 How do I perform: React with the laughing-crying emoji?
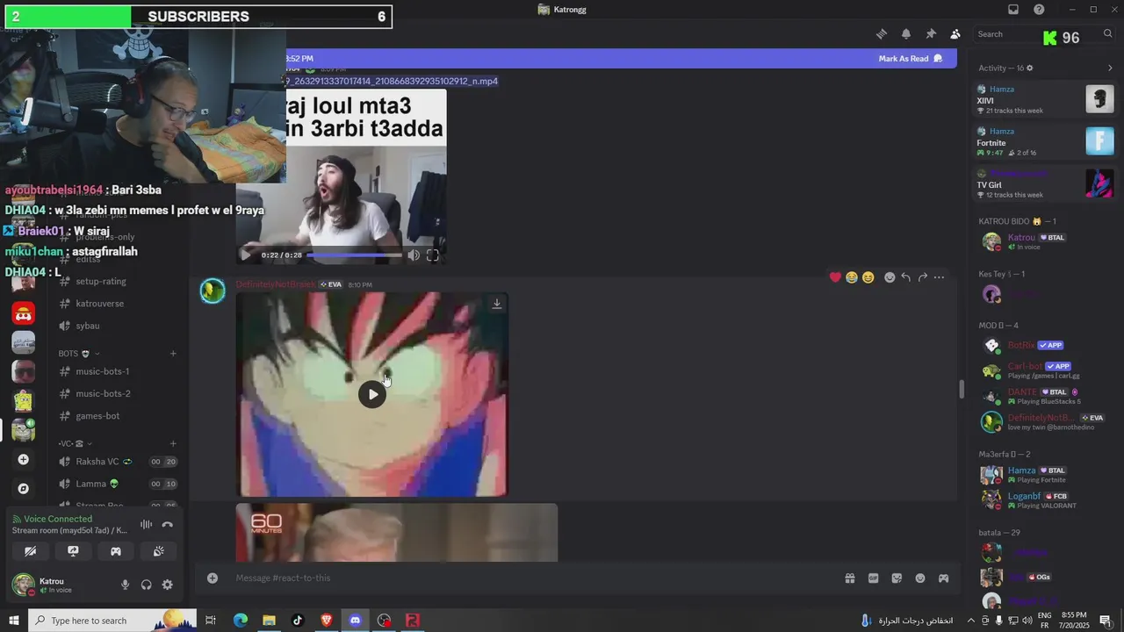851,277
